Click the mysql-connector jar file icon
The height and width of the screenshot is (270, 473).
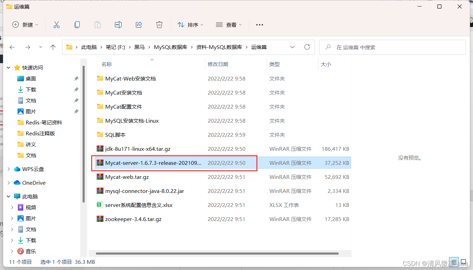[100, 191]
